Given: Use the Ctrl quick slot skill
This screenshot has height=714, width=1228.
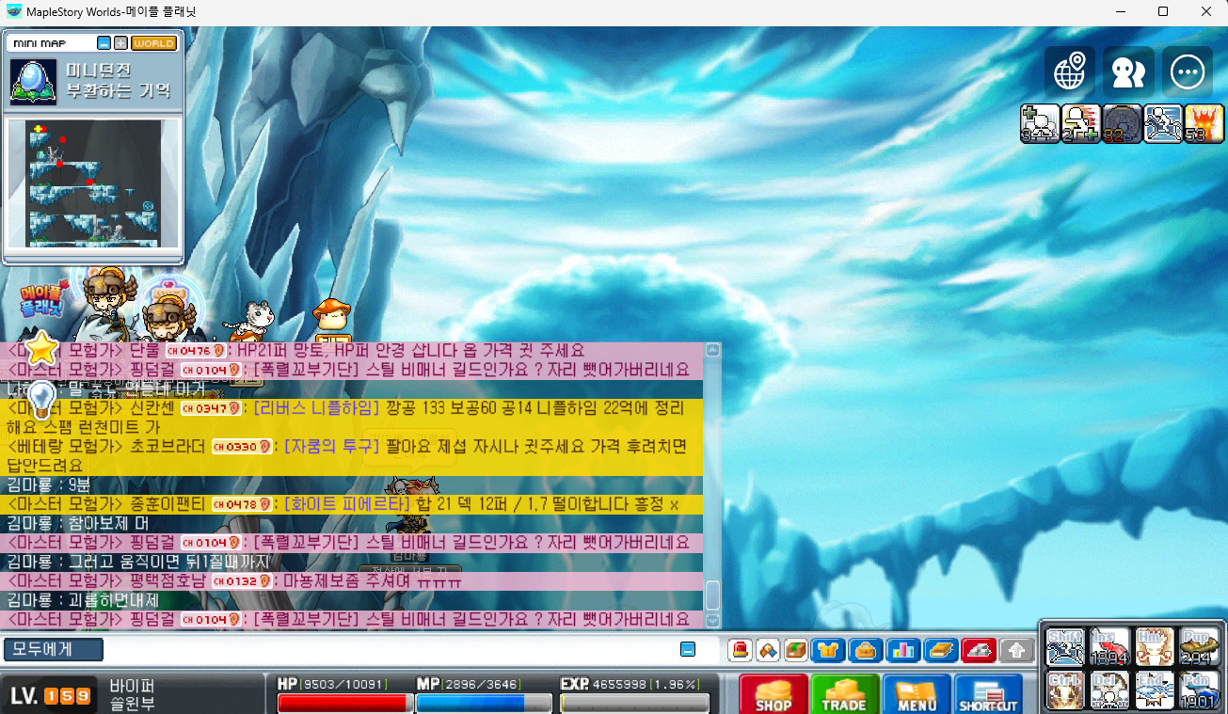Looking at the screenshot, I should pos(1065,690).
